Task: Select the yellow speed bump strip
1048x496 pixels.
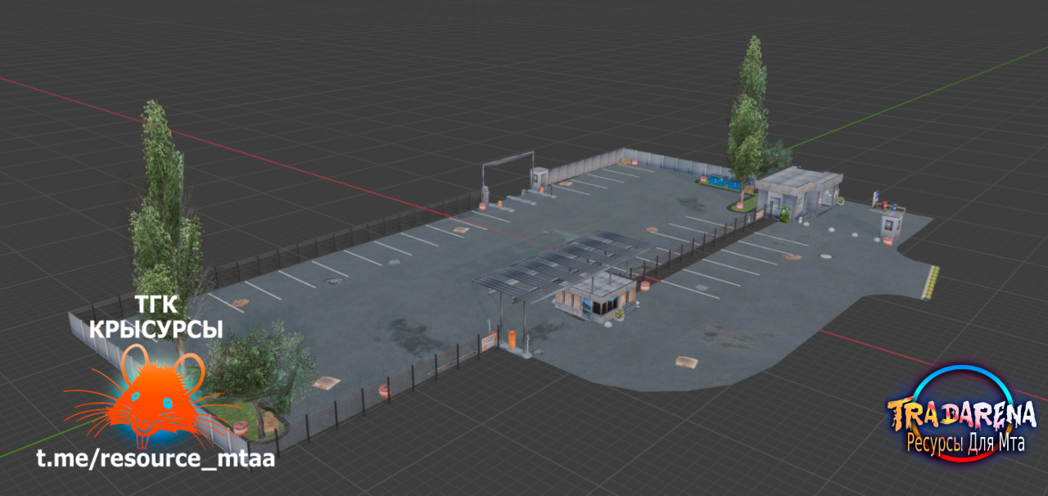Action: pos(931,282)
